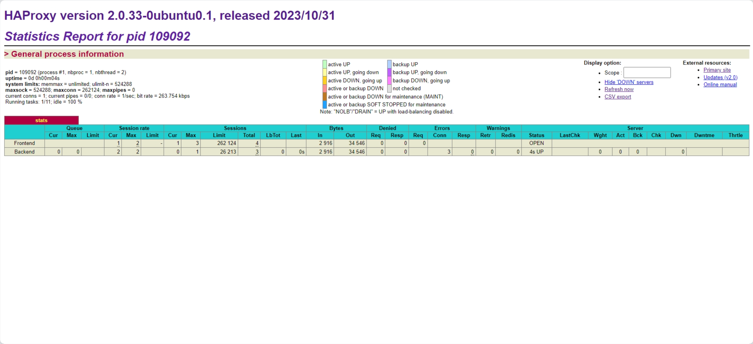Click the Running tasks: 1/11 line
753x344 pixels.
click(44, 102)
